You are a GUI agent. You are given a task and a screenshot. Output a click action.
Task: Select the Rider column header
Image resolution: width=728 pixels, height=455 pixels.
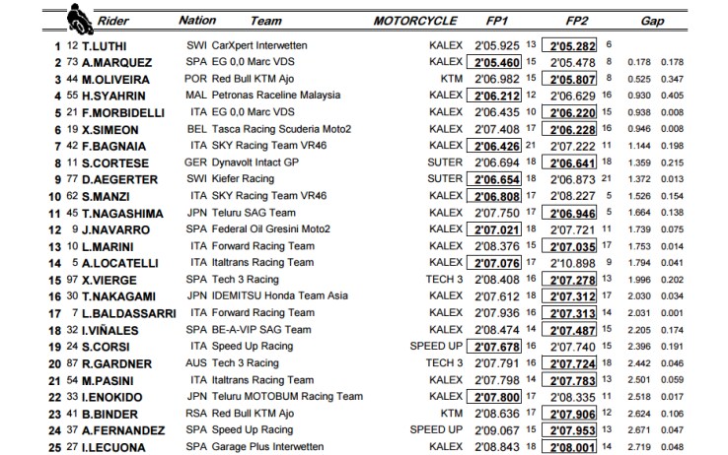[x=112, y=21]
